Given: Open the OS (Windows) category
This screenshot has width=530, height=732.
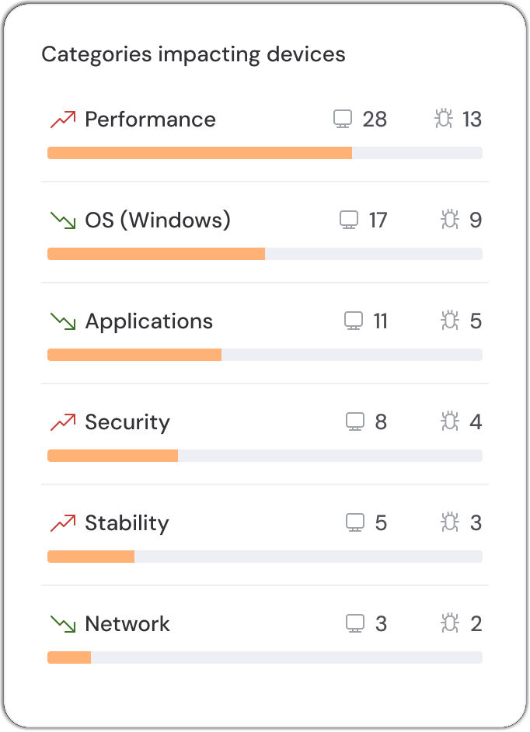Looking at the screenshot, I should [158, 220].
